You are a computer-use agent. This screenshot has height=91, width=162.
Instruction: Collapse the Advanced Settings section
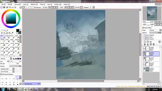[x=1, y=74]
